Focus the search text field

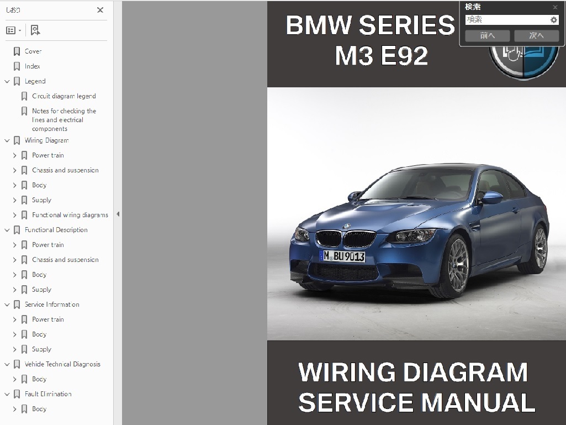coord(507,20)
